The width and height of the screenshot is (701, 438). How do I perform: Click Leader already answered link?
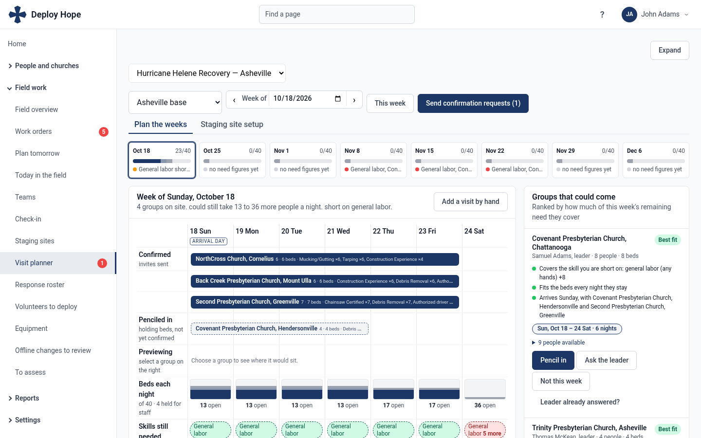580,402
